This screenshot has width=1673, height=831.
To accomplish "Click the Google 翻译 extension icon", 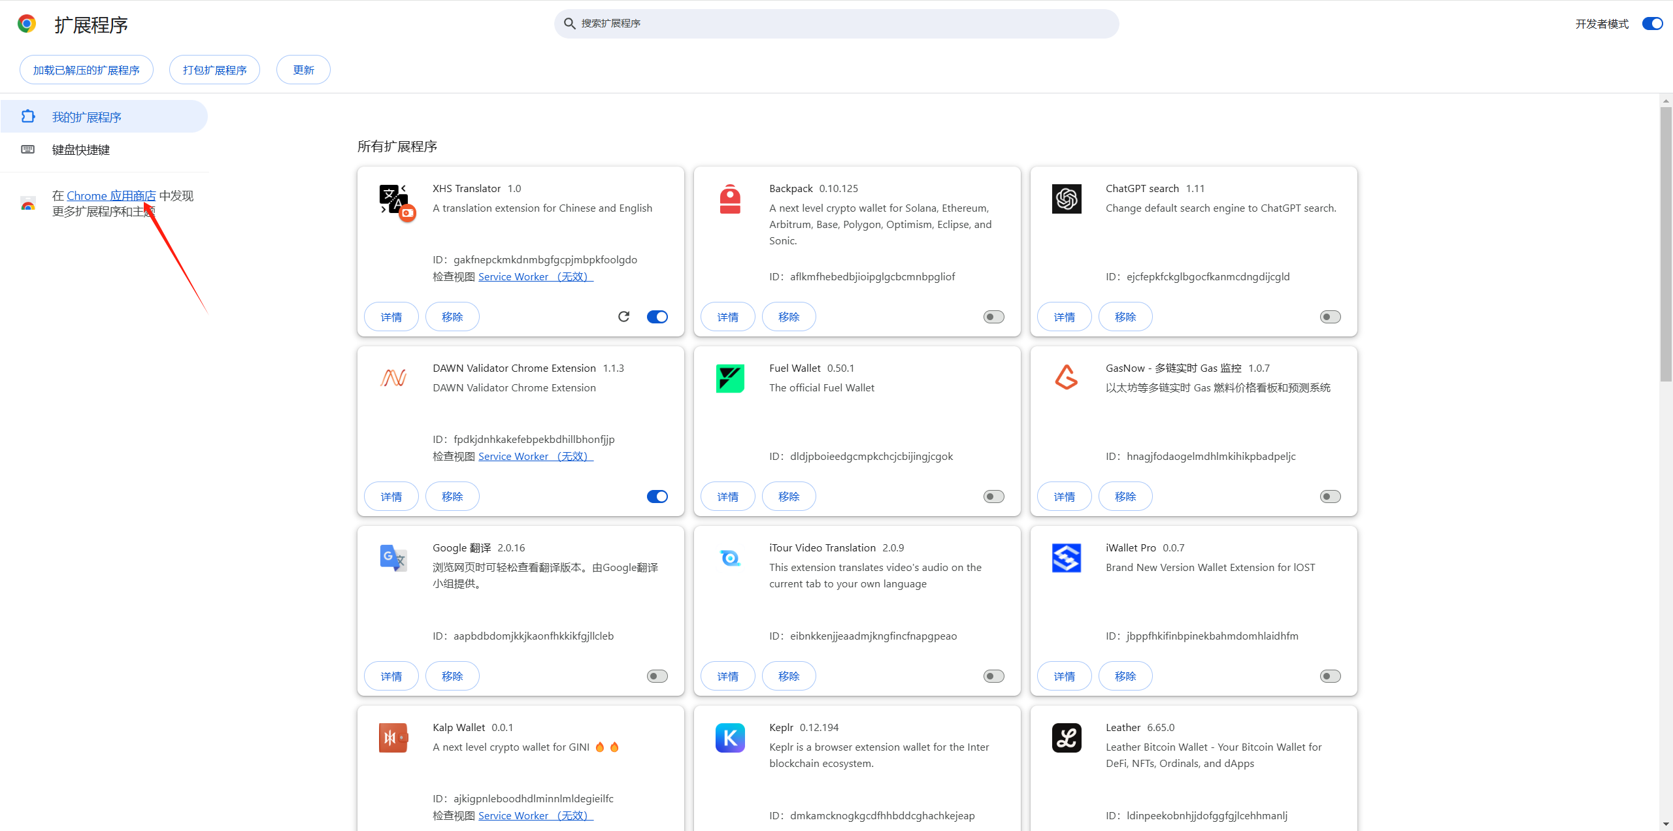I will (x=393, y=559).
